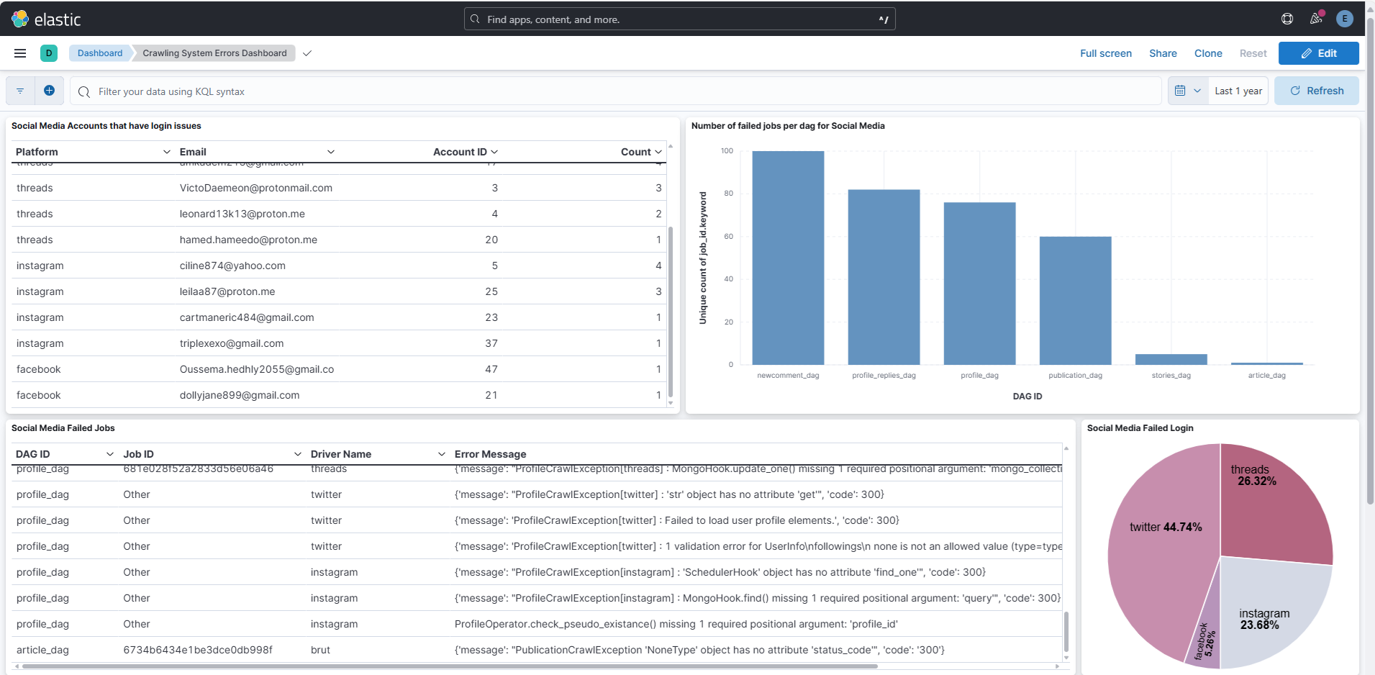This screenshot has width=1375, height=675.
Task: Navigate back using the Dashboard breadcrumb
Action: point(99,53)
